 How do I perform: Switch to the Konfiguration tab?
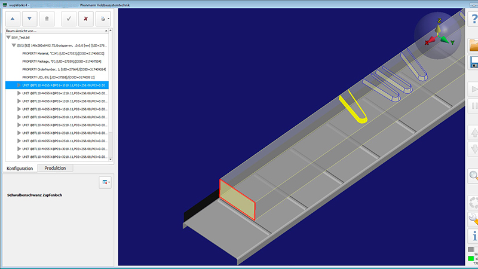click(20, 169)
